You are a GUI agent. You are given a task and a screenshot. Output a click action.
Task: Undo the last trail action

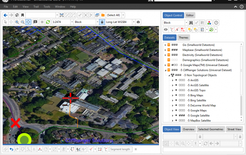(x=11, y=149)
